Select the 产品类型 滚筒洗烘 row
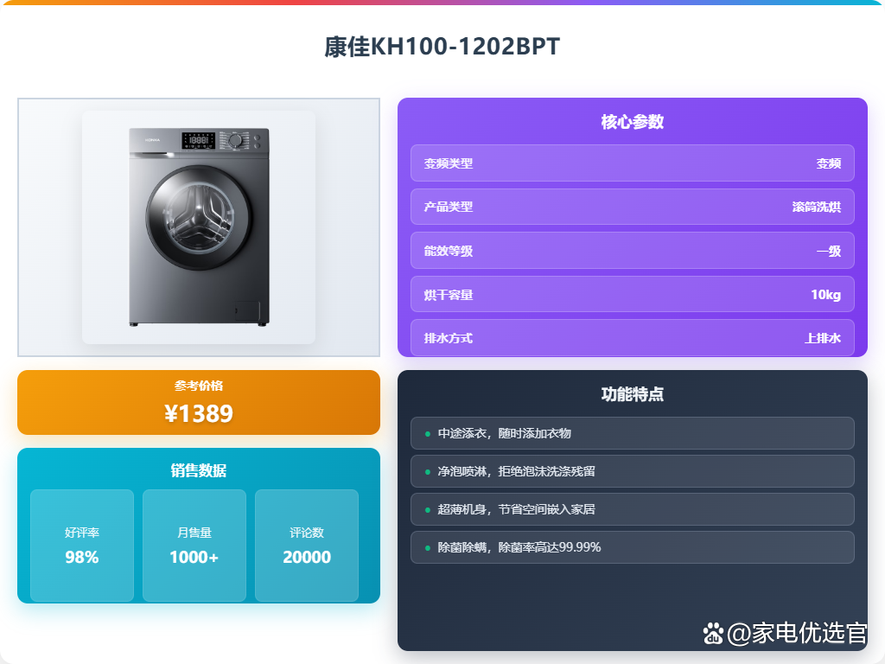This screenshot has height=664, width=885. coord(632,207)
